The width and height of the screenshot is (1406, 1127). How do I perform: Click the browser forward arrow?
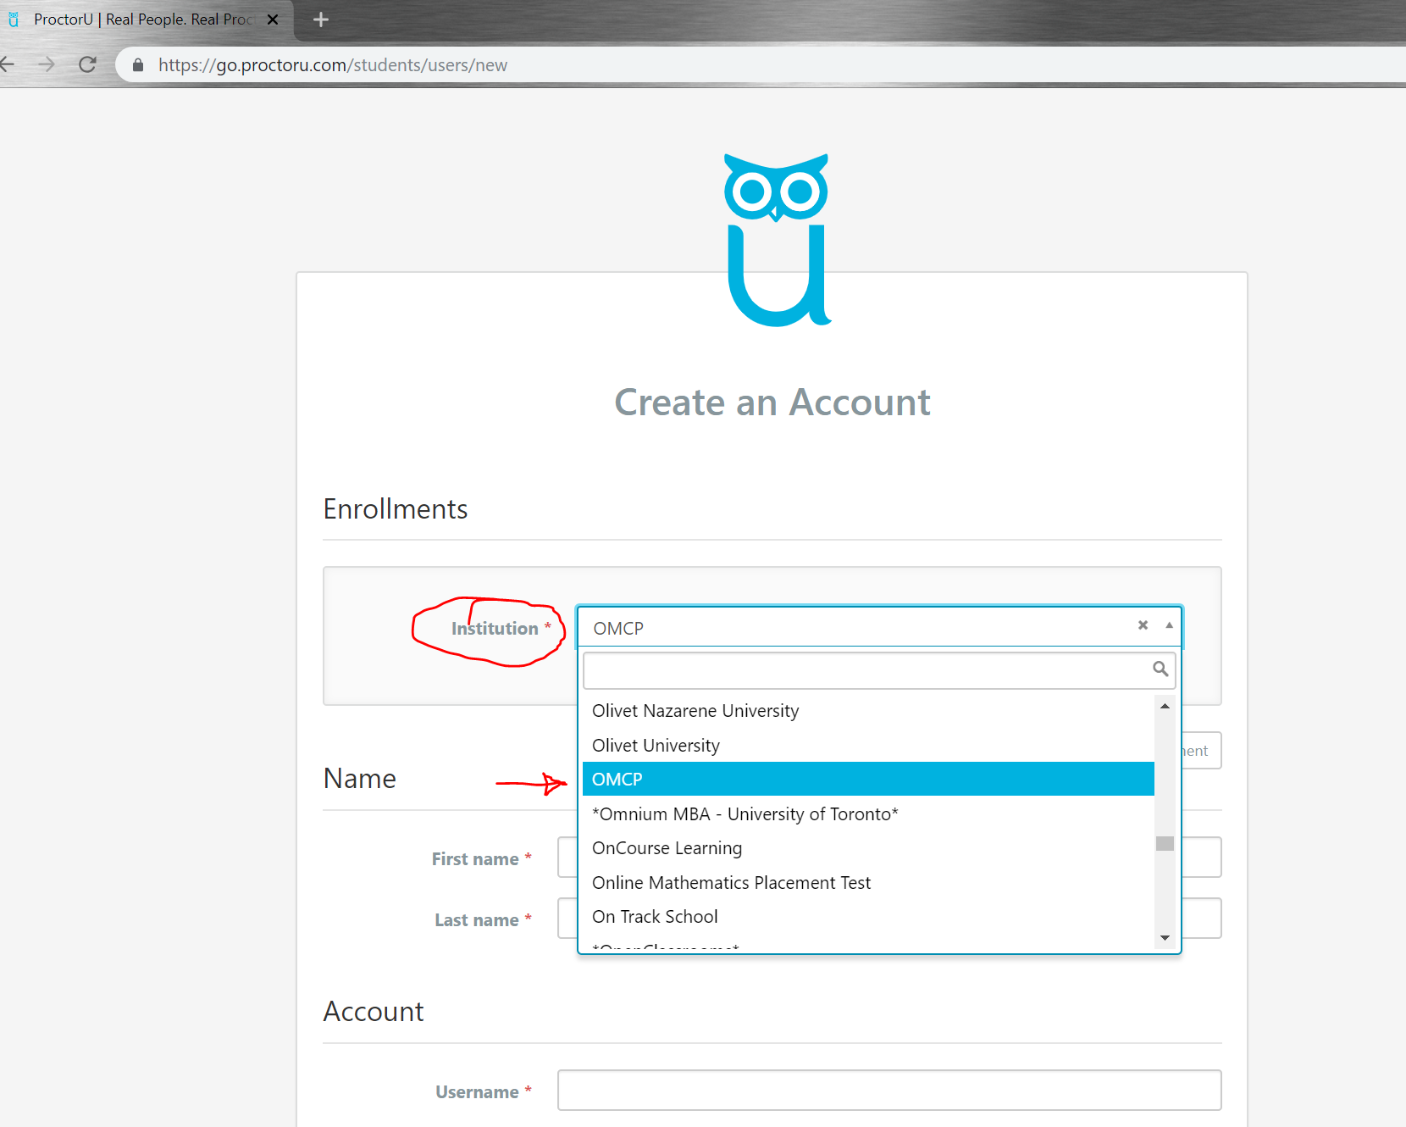[x=46, y=64]
